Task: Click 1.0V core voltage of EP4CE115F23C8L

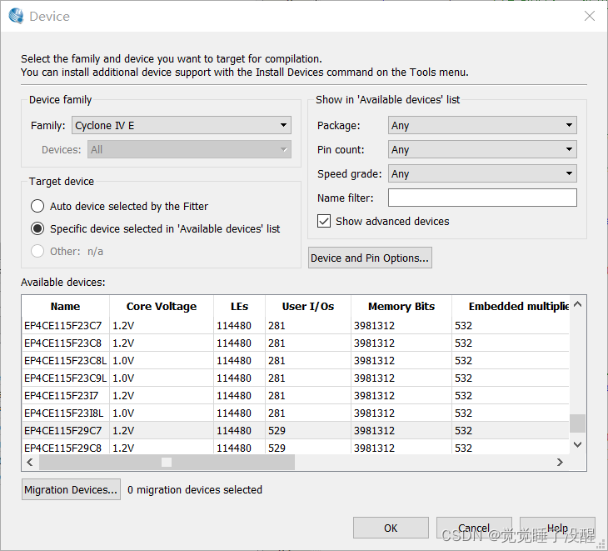Action: coord(123,360)
